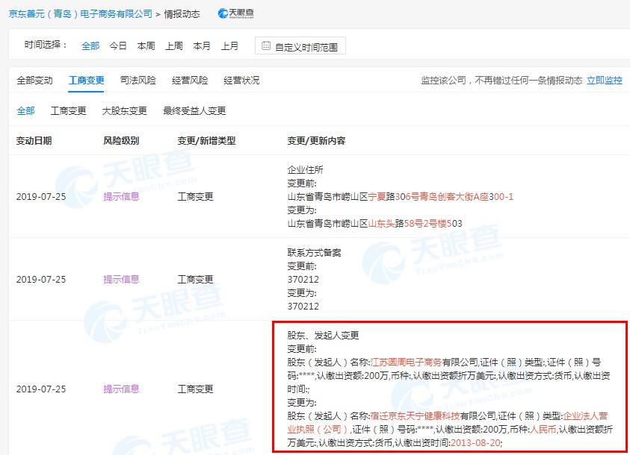
Task: Click 提示信息 in the 股东、发起人变更 row
Action: 121,389
